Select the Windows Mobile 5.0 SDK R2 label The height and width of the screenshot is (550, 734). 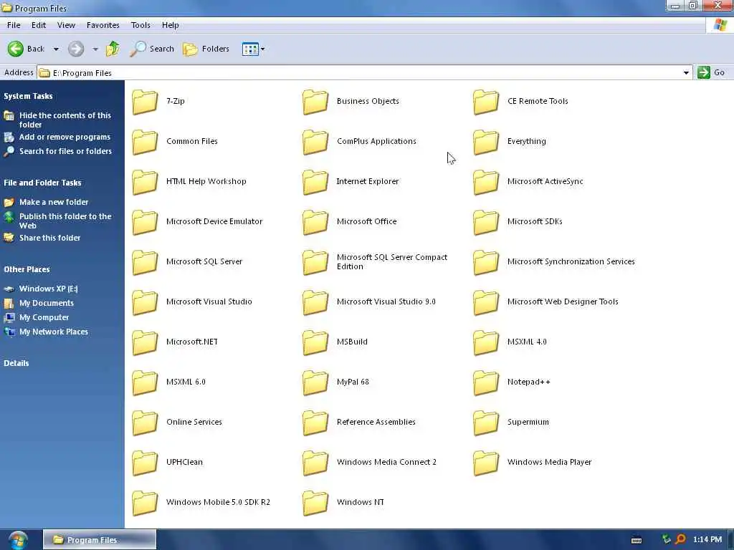point(218,502)
